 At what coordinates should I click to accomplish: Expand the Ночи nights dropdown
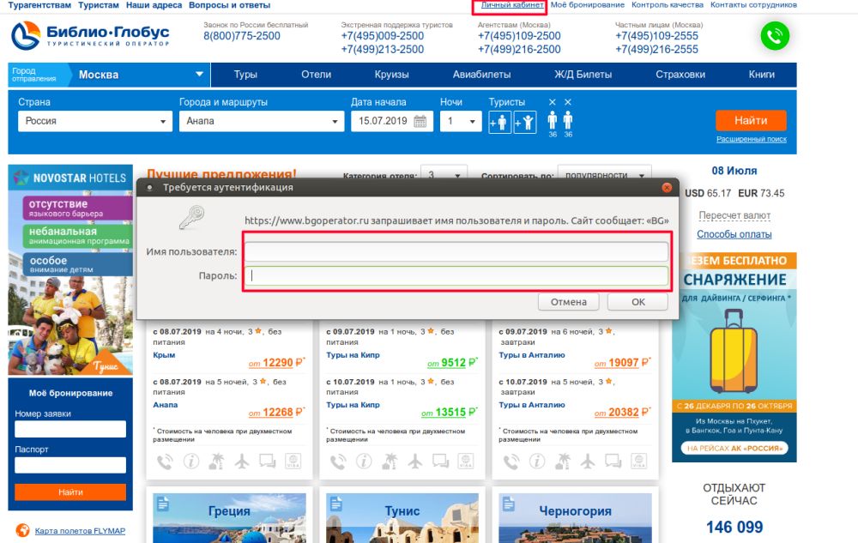coord(462,122)
